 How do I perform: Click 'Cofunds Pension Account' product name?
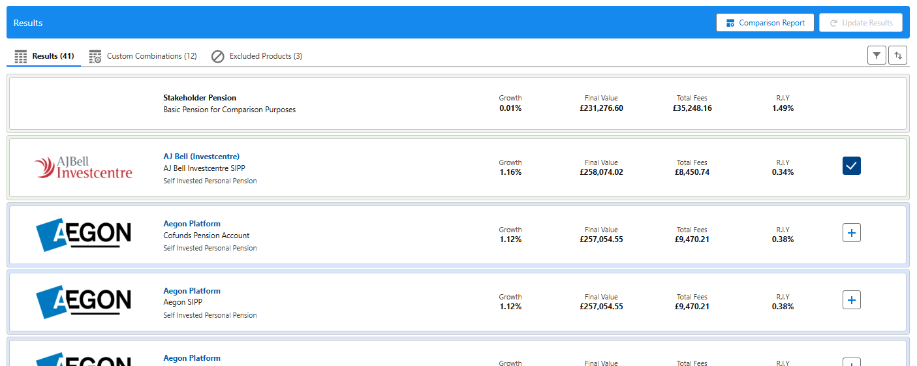pos(206,236)
